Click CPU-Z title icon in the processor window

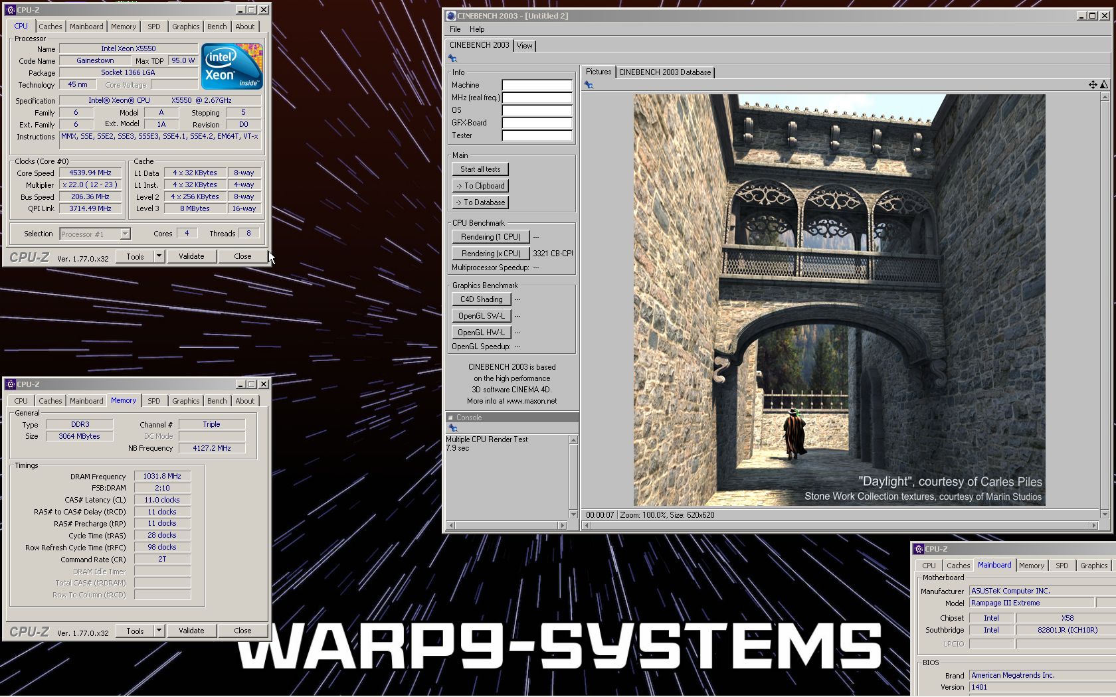pos(10,10)
